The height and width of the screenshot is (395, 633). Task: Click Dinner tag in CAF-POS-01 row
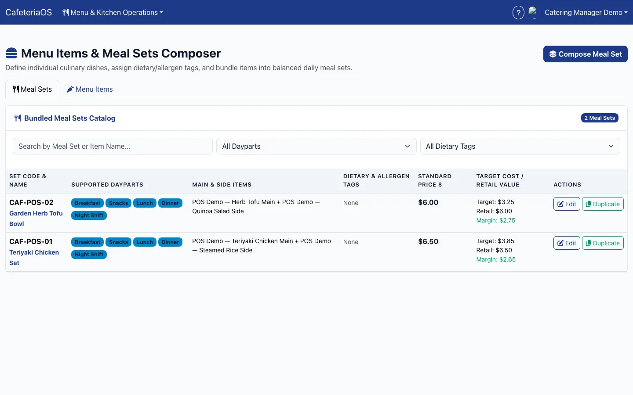(170, 242)
